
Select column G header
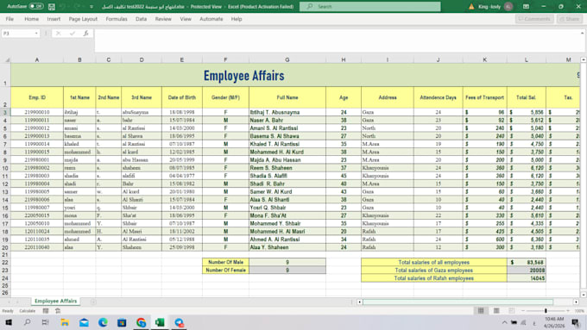[287, 59]
